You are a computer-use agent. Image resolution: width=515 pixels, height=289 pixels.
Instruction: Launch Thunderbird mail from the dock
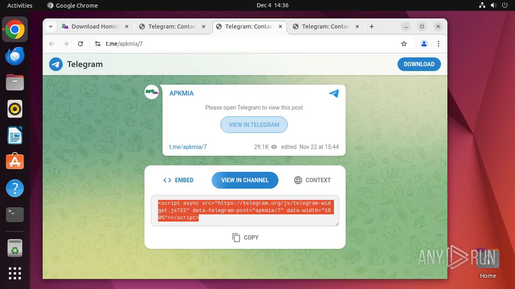tap(15, 56)
